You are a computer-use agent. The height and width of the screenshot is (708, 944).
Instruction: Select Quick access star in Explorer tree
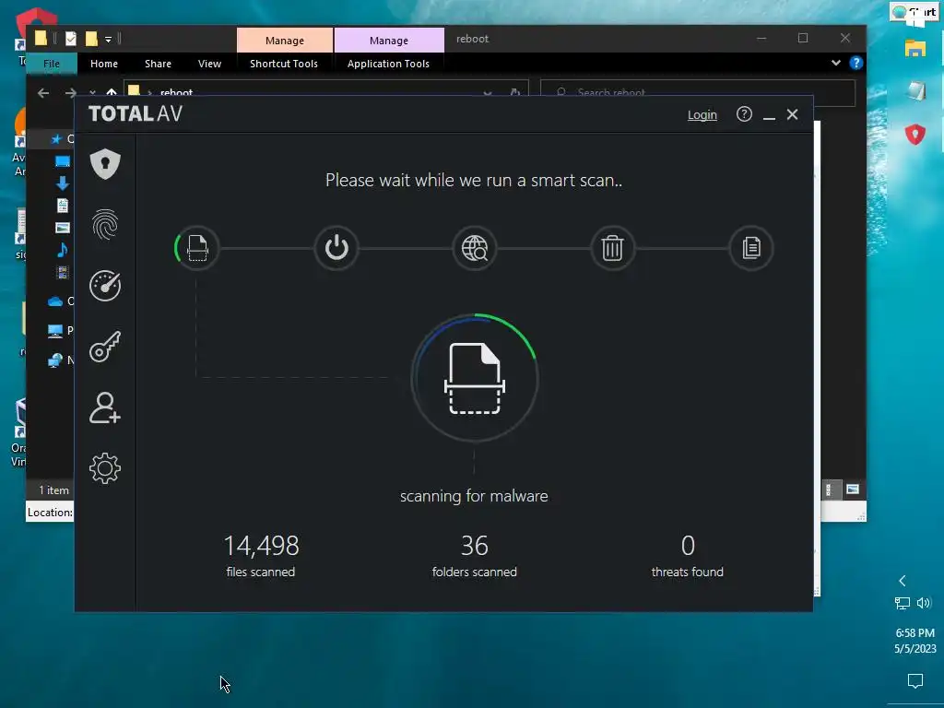(56, 139)
